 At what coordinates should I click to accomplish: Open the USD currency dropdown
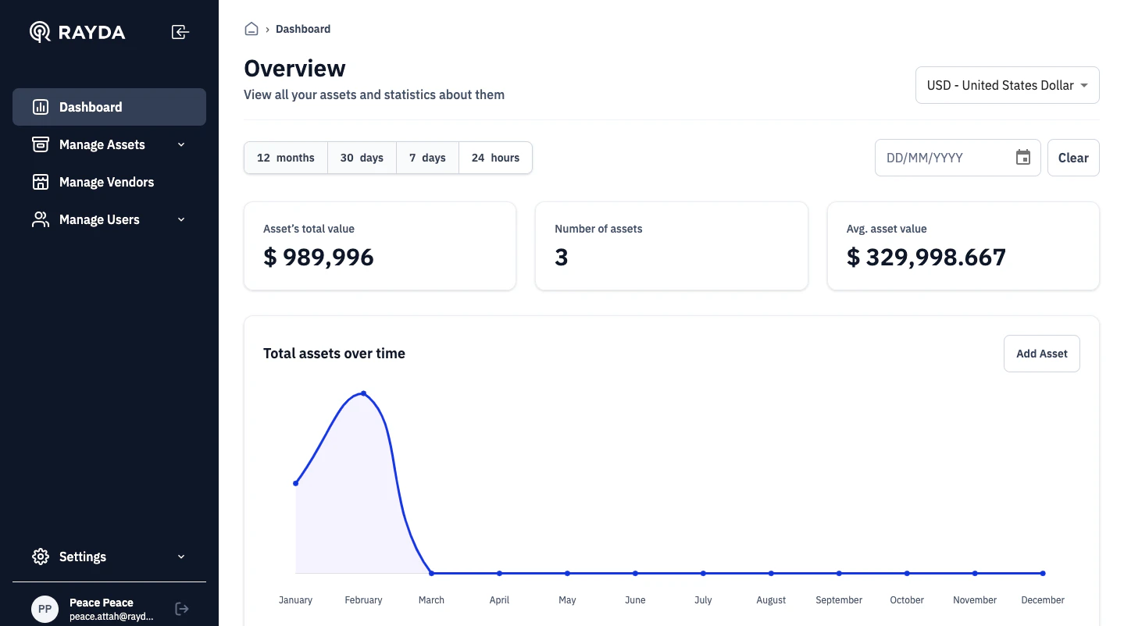pos(1007,85)
